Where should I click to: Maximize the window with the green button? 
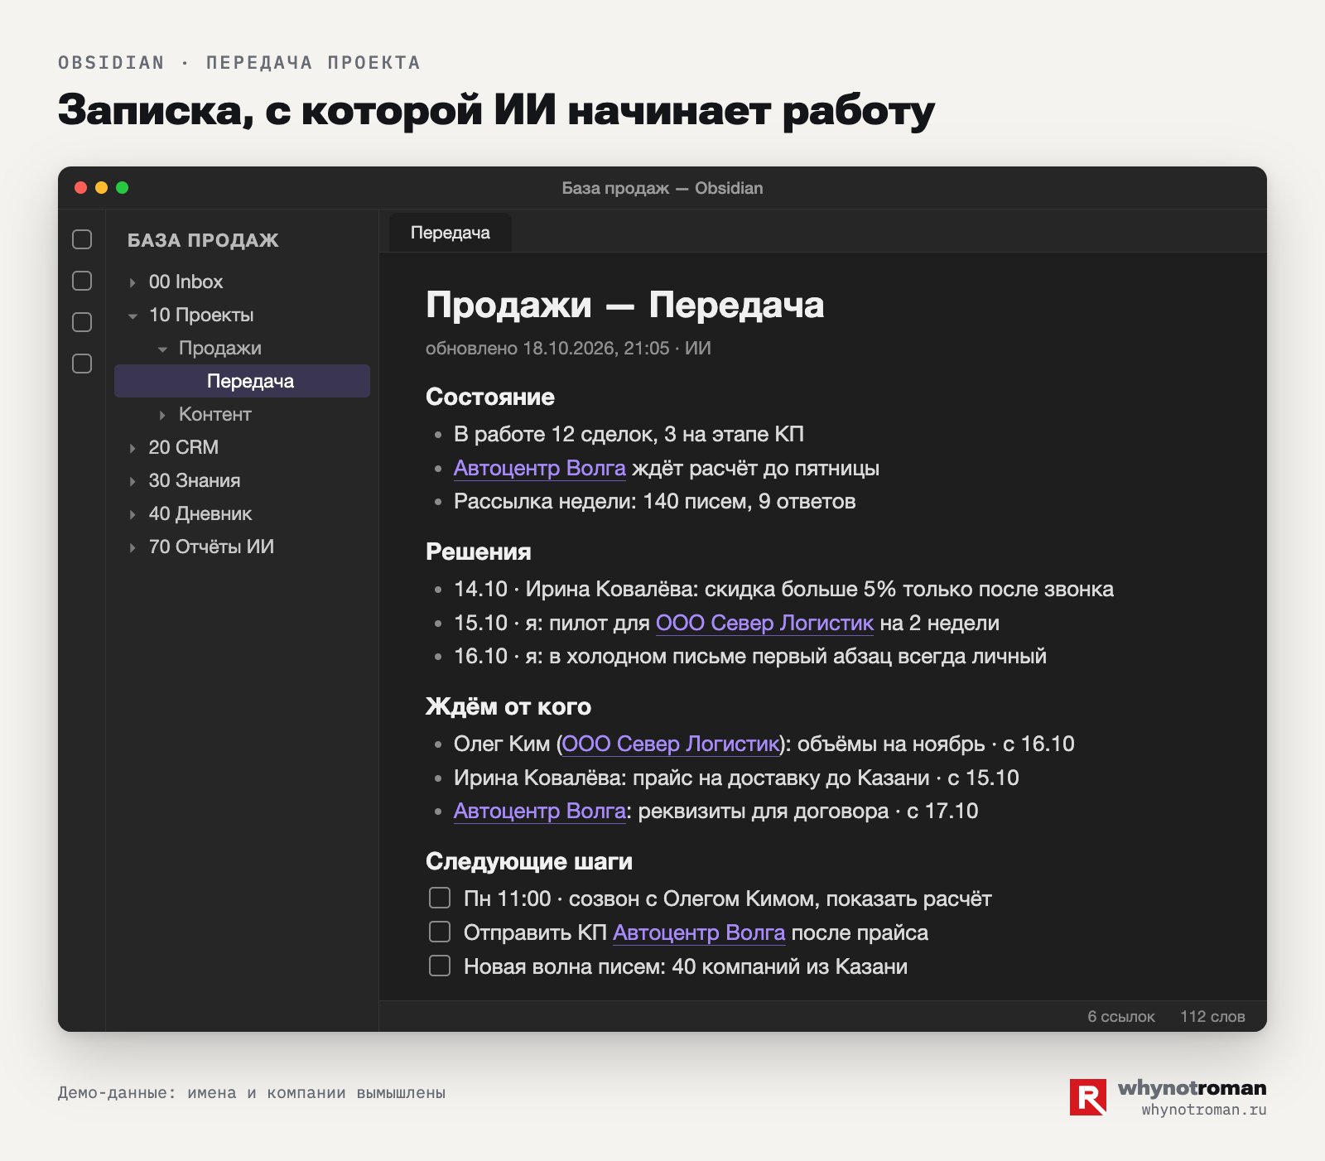(x=122, y=188)
